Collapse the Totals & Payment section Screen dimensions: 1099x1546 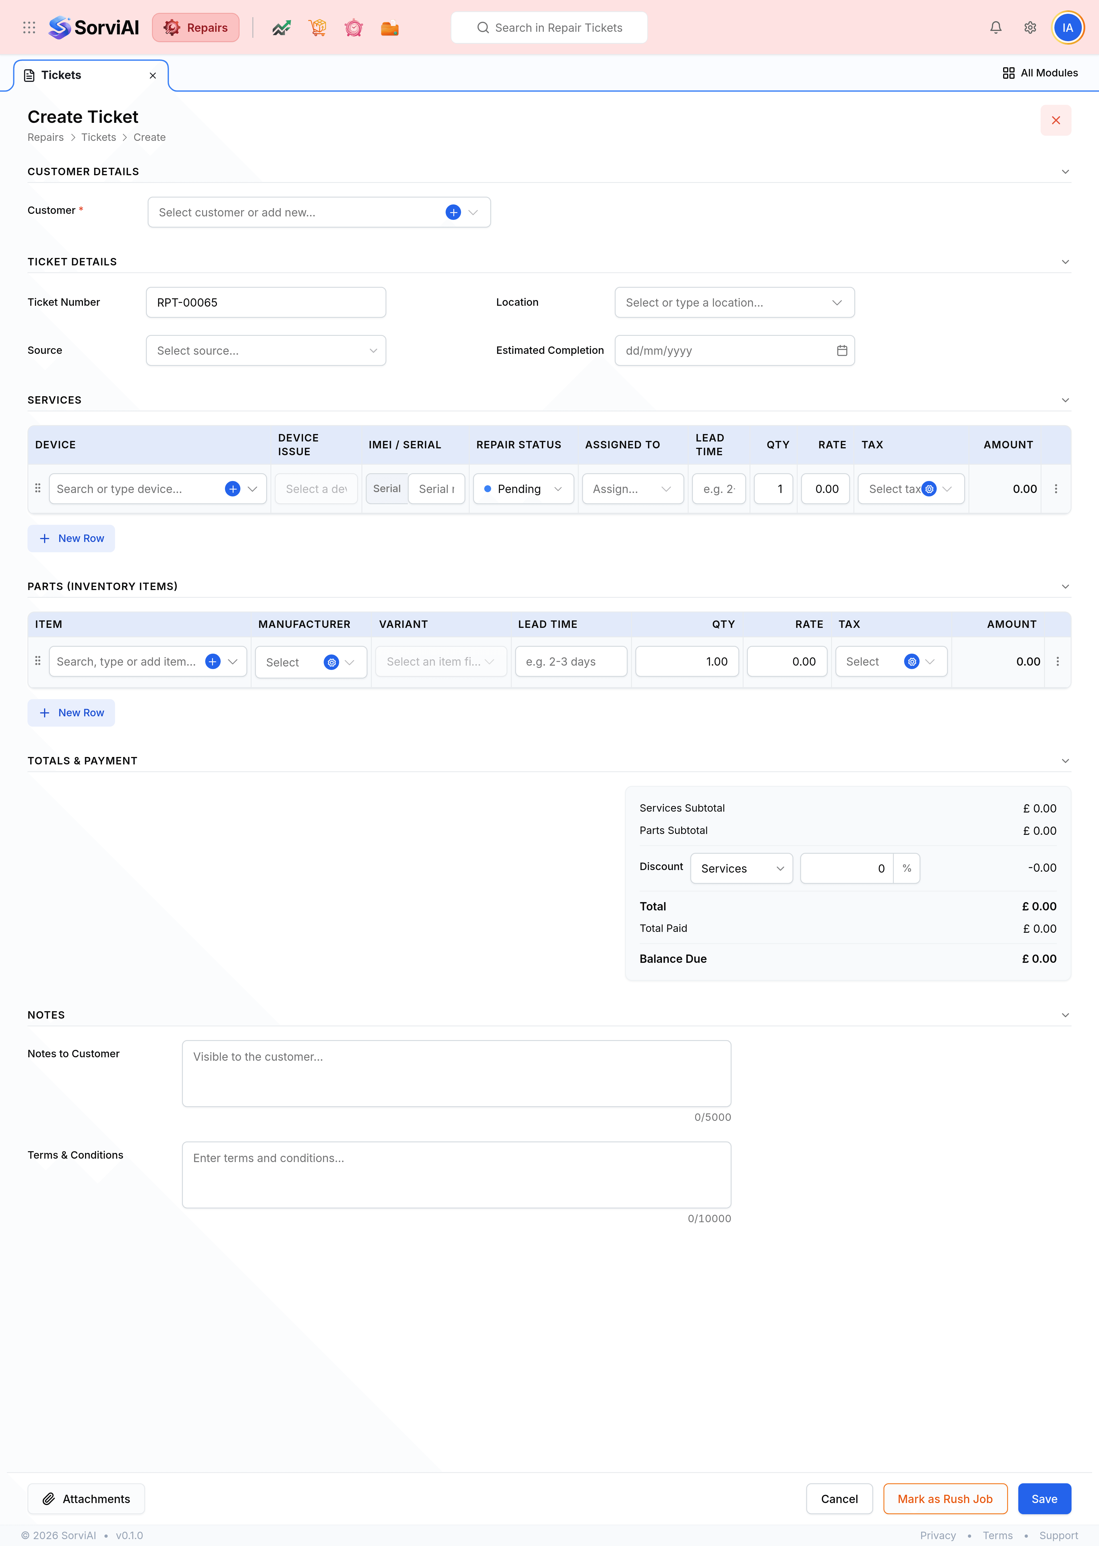point(1065,761)
